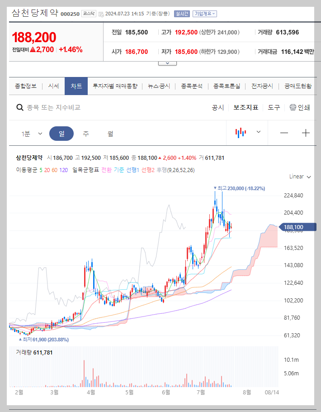This screenshot has width=321, height=412.
Task: Click the 공시 chart button
Action: [x=218, y=107]
